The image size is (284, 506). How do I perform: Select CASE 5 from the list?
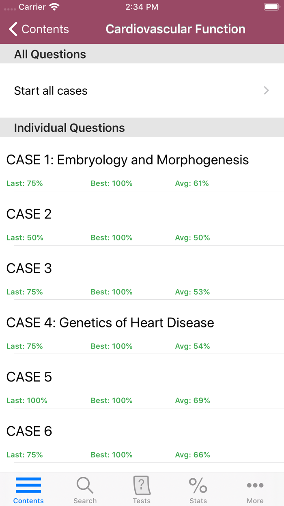(29, 377)
